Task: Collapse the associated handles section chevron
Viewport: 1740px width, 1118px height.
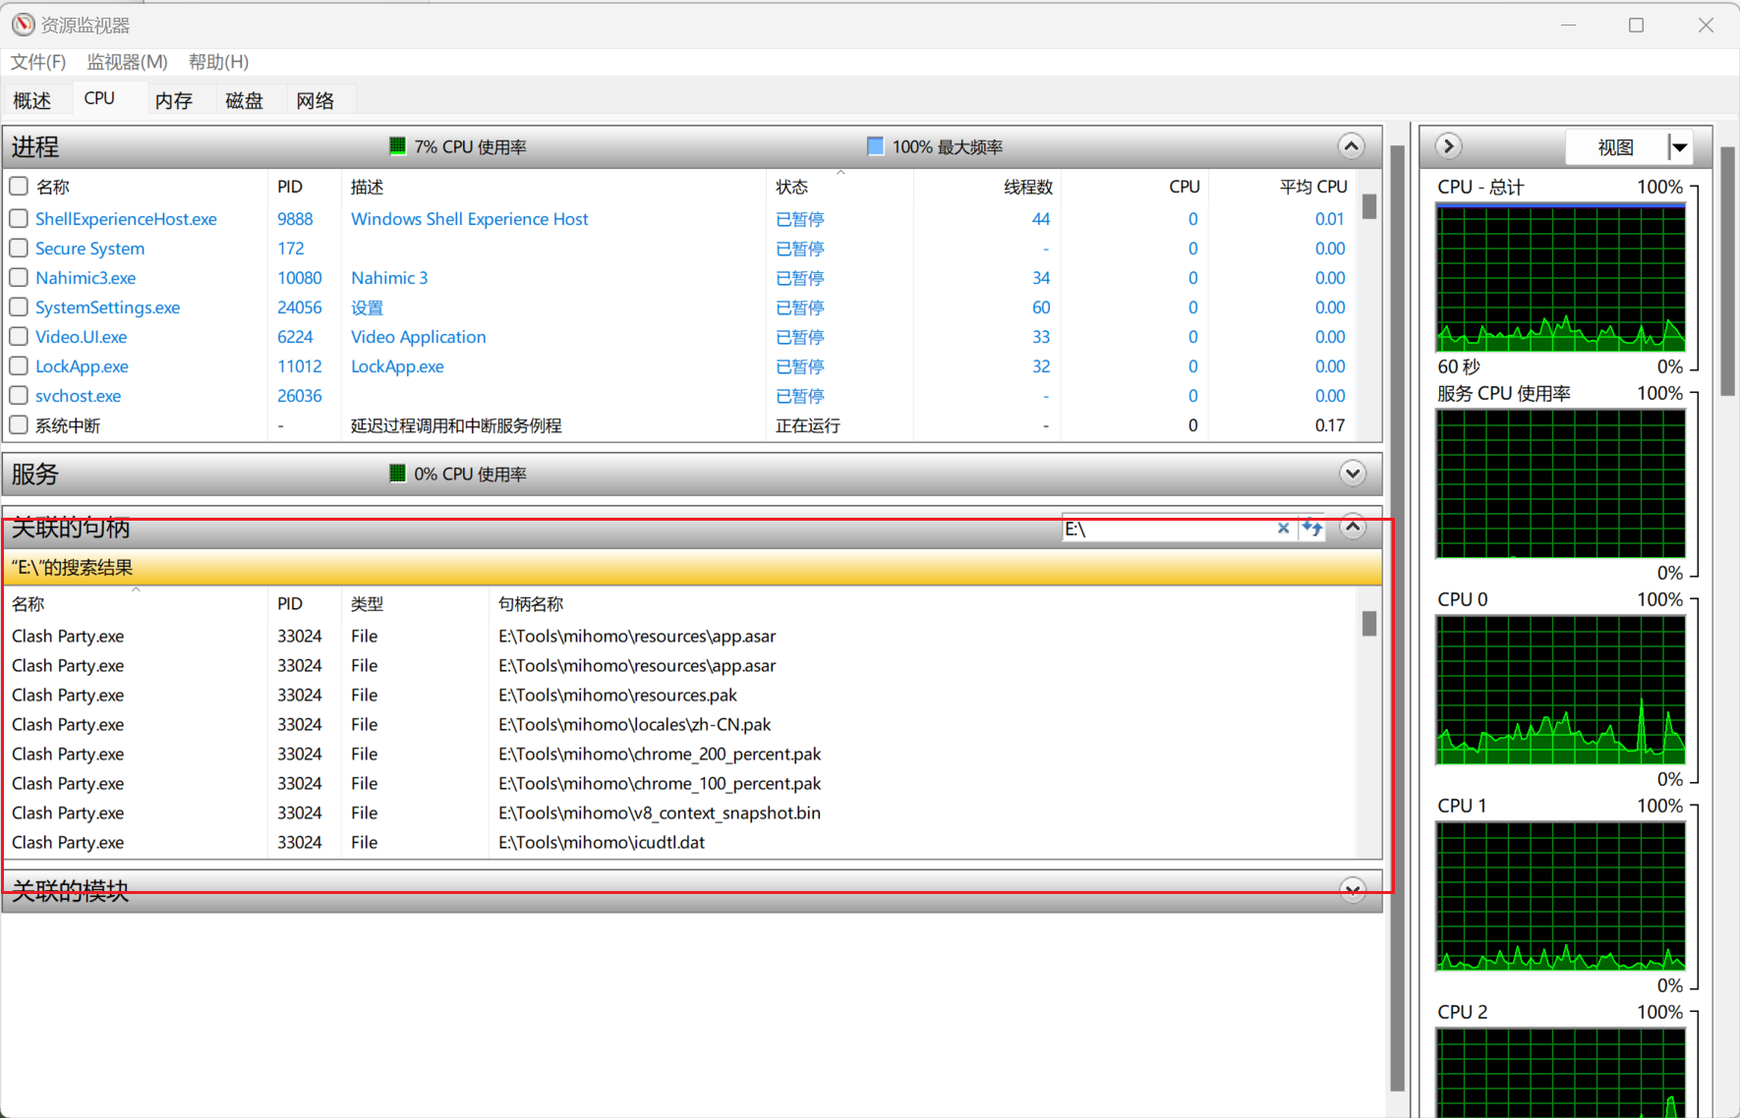Action: coord(1353,528)
